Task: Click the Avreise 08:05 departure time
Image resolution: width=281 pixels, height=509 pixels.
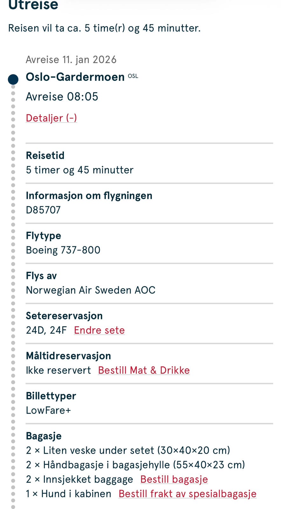Action: tap(62, 97)
